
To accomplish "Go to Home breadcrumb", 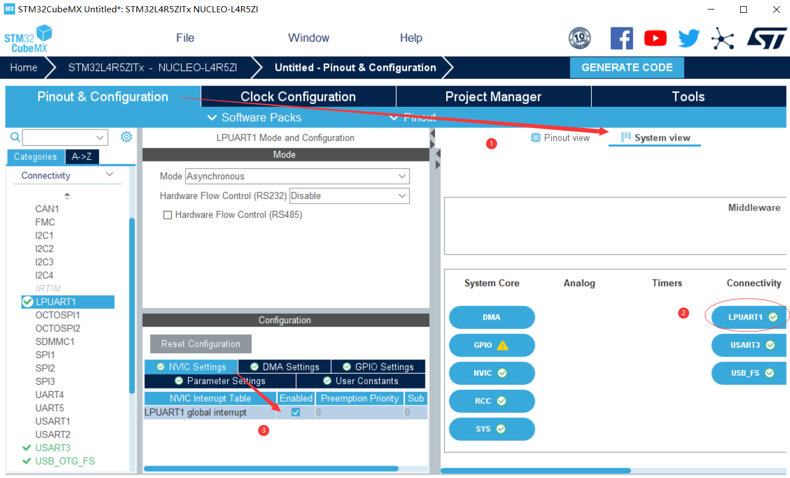I will pos(24,68).
